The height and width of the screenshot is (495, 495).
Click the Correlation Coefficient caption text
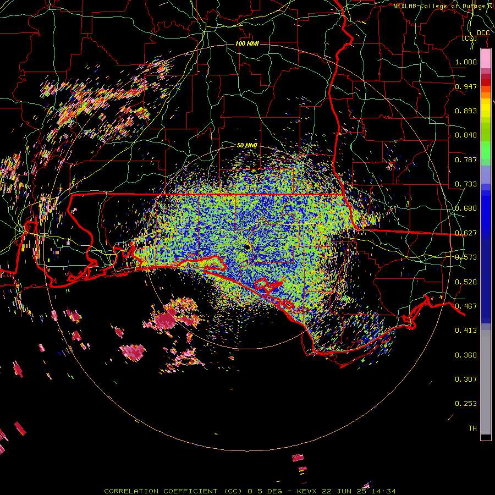click(250, 491)
